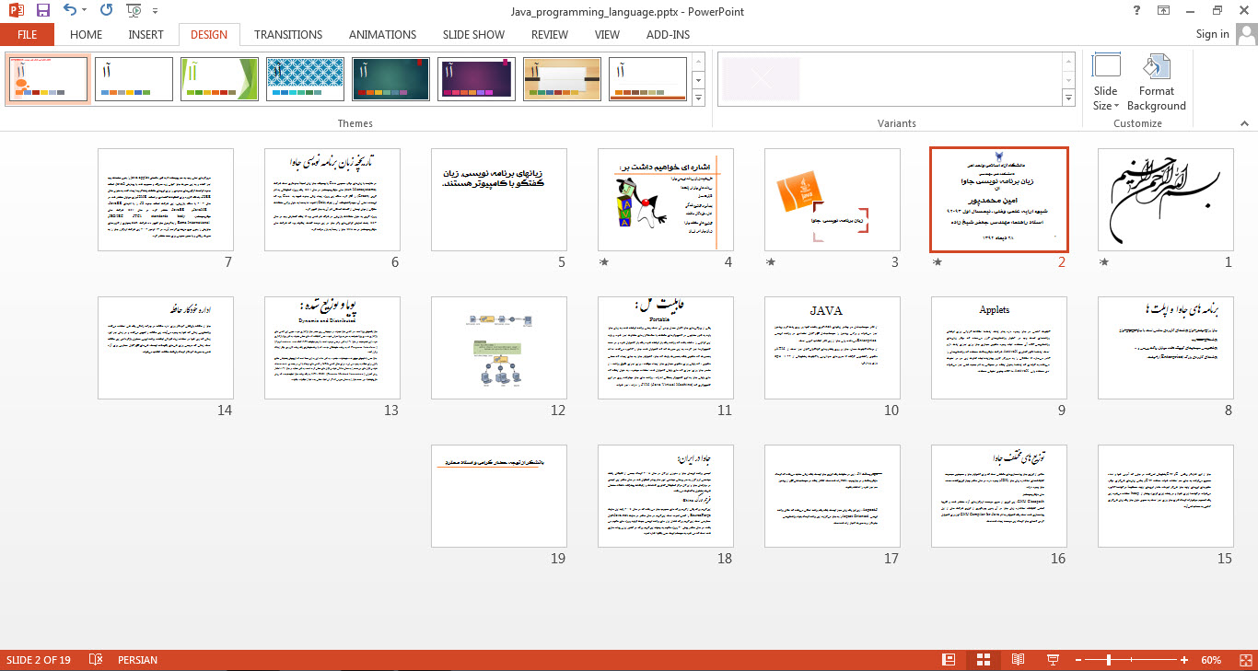Viewport: 1258px width, 671px height.
Task: Select slide 7 thumbnail
Action: coord(166,200)
